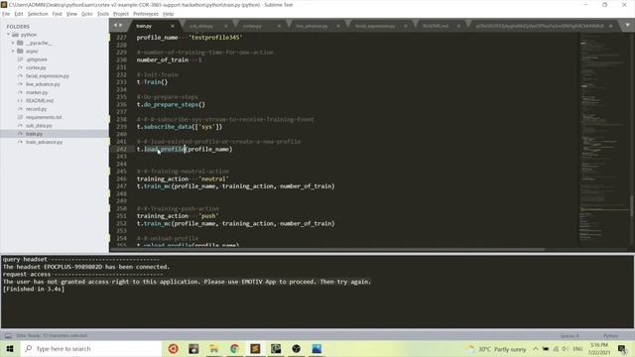Expand the __pycache__ folder
635x357 pixels.
[13, 43]
